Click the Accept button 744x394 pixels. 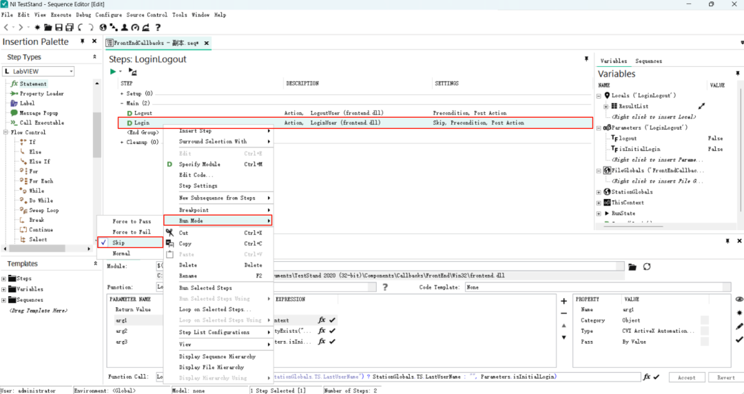tap(686, 377)
